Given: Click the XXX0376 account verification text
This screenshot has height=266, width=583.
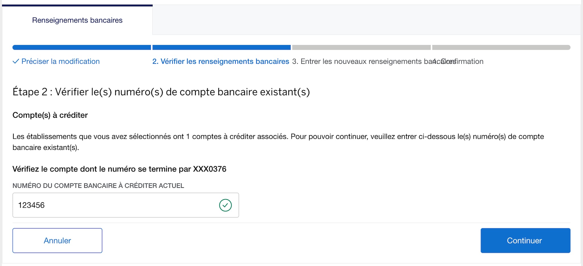Looking at the screenshot, I should (x=119, y=169).
